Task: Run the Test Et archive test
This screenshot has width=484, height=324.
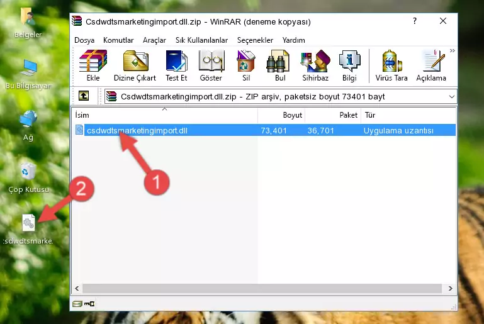Action: click(x=176, y=65)
